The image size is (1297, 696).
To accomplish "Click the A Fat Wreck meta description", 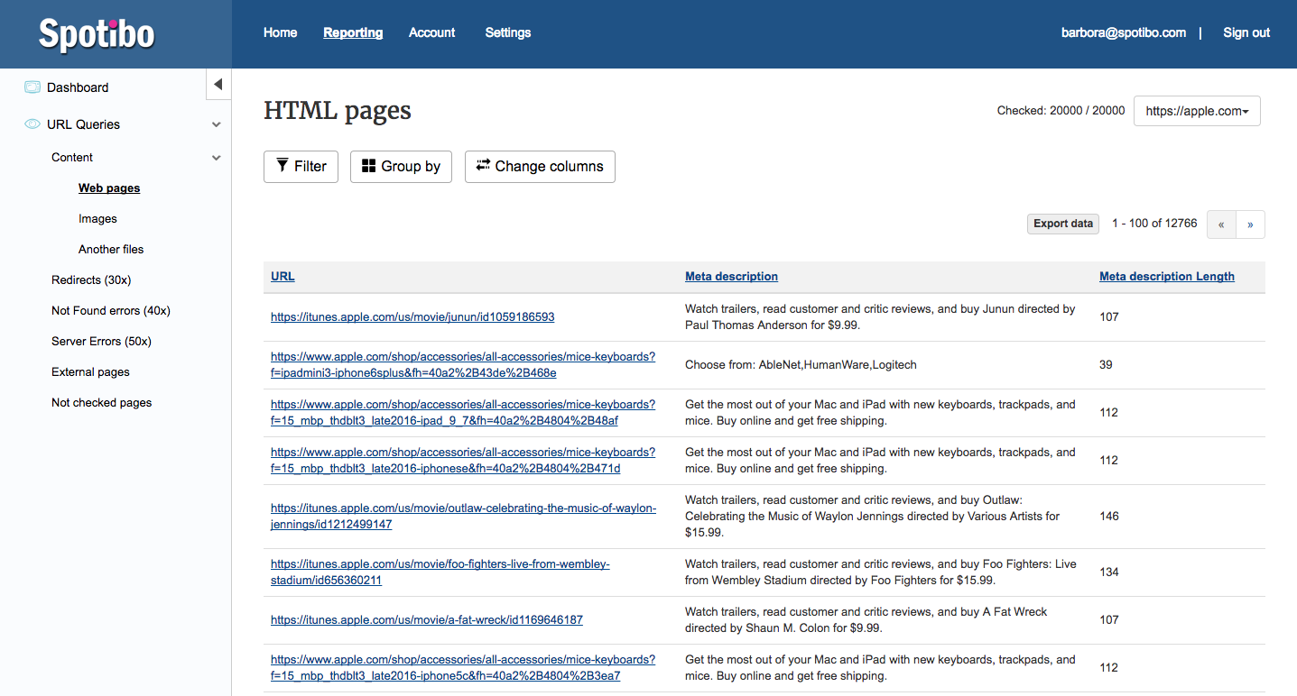I will click(x=866, y=620).
